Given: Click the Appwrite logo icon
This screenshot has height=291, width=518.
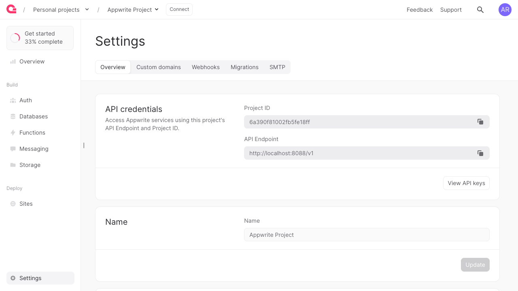Looking at the screenshot, I should 11,9.
